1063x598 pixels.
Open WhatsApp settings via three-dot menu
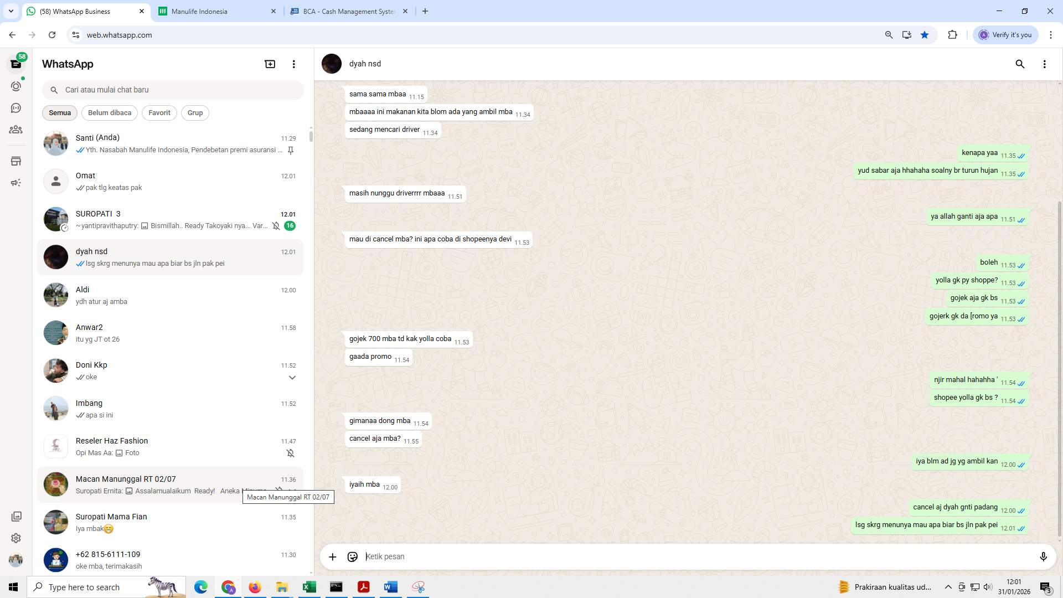294,64
